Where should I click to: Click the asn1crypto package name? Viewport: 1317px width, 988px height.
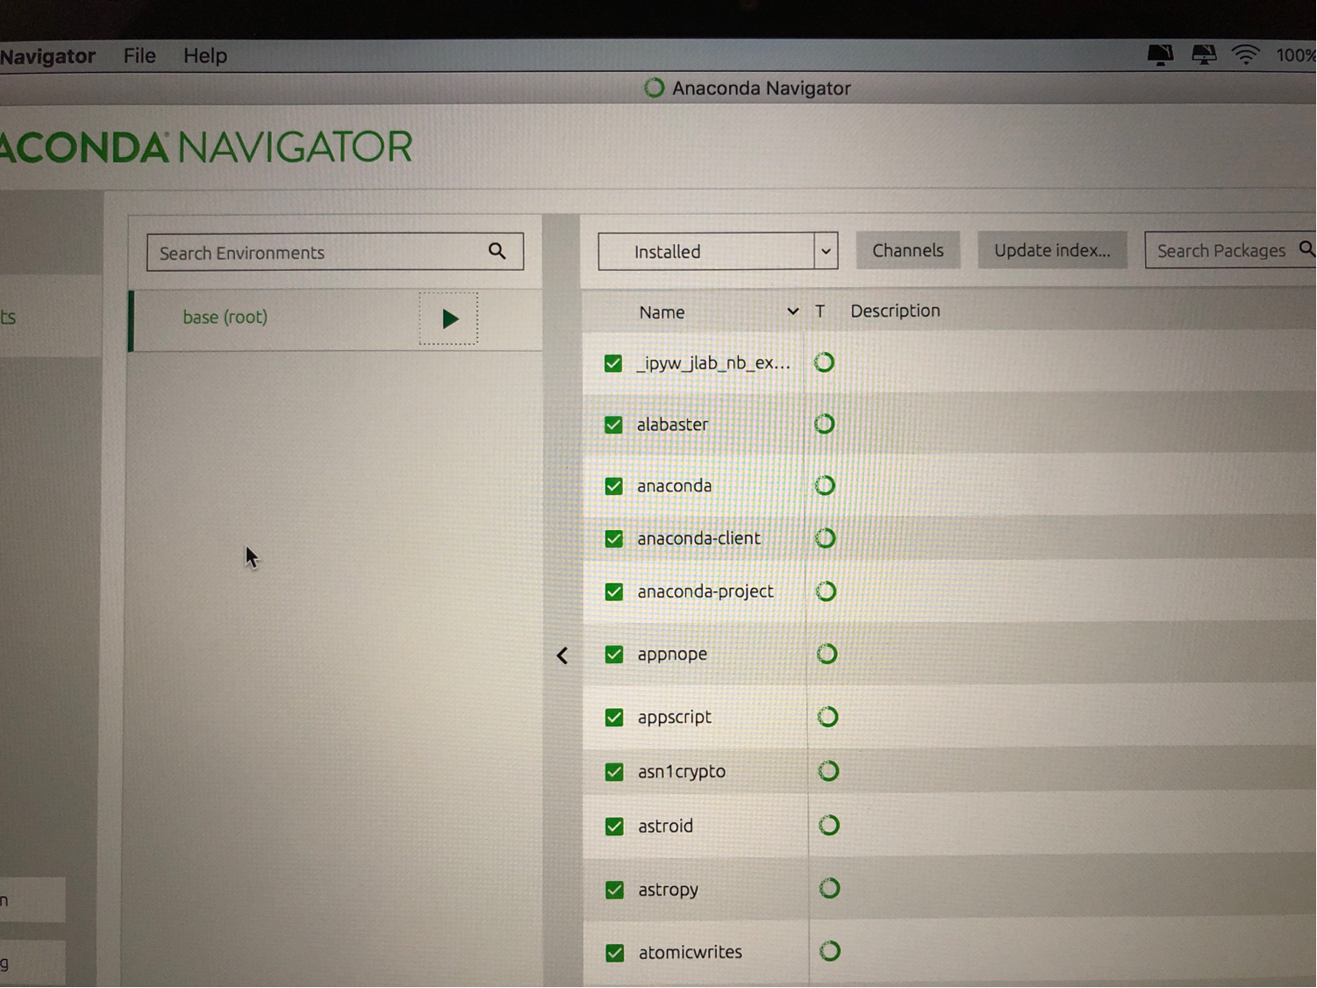(682, 771)
